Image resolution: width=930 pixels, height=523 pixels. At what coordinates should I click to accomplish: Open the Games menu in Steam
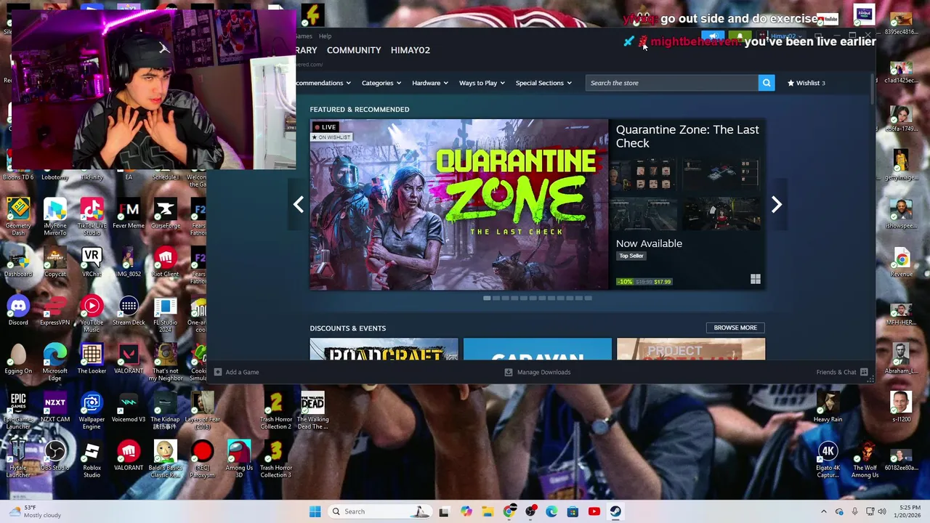(x=304, y=36)
